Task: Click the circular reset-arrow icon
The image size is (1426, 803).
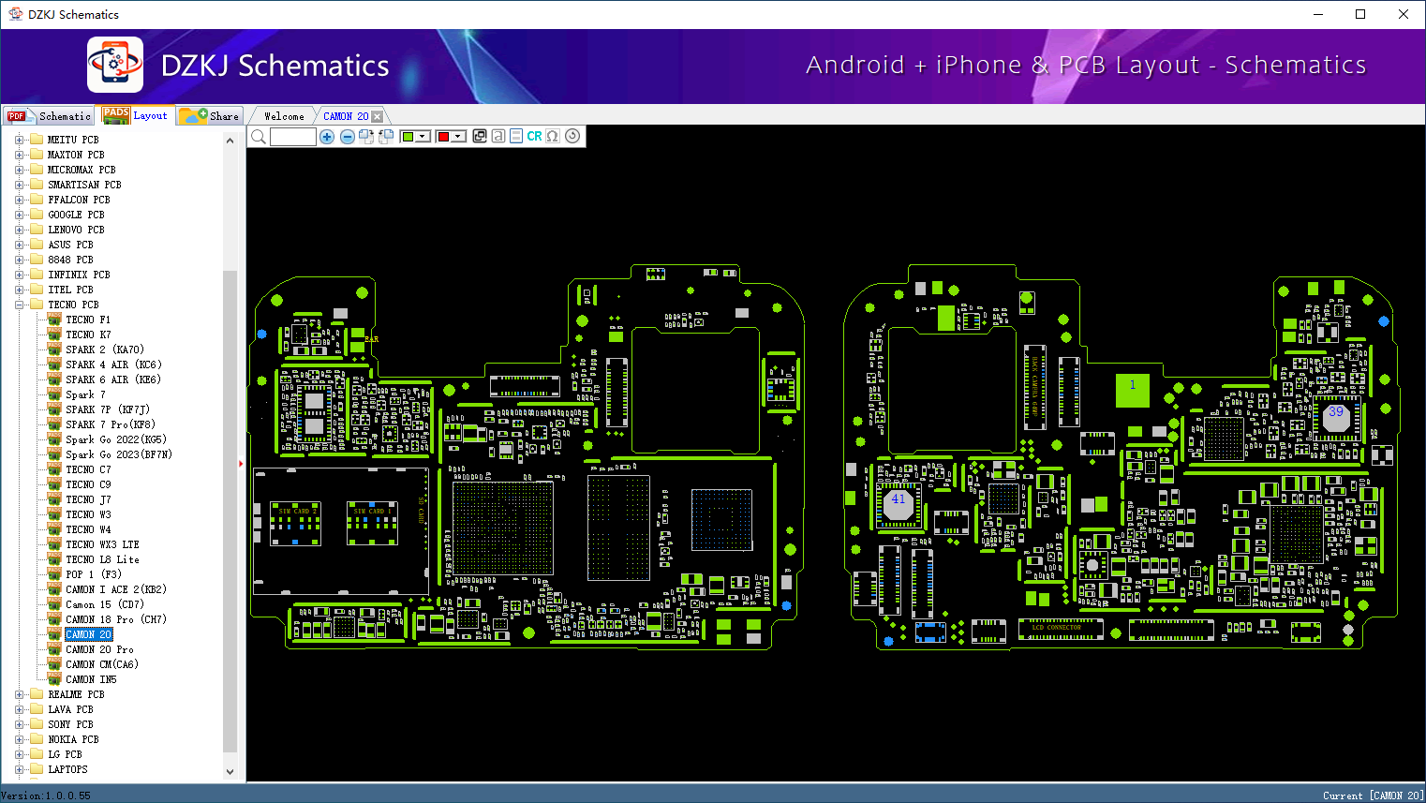Action: 572,136
